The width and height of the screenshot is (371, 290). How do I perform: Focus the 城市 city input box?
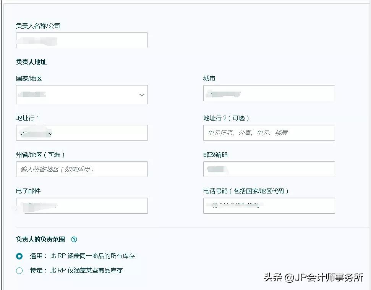coord(269,93)
